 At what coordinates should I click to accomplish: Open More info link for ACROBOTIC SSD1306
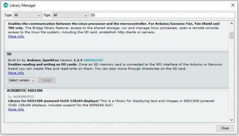click(16, 109)
